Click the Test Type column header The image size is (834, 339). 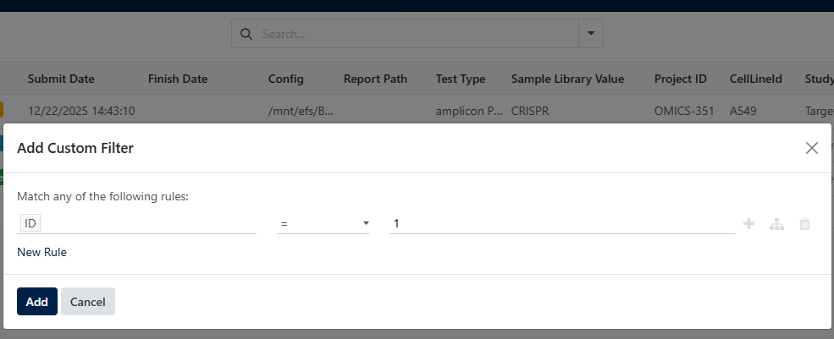tap(461, 79)
